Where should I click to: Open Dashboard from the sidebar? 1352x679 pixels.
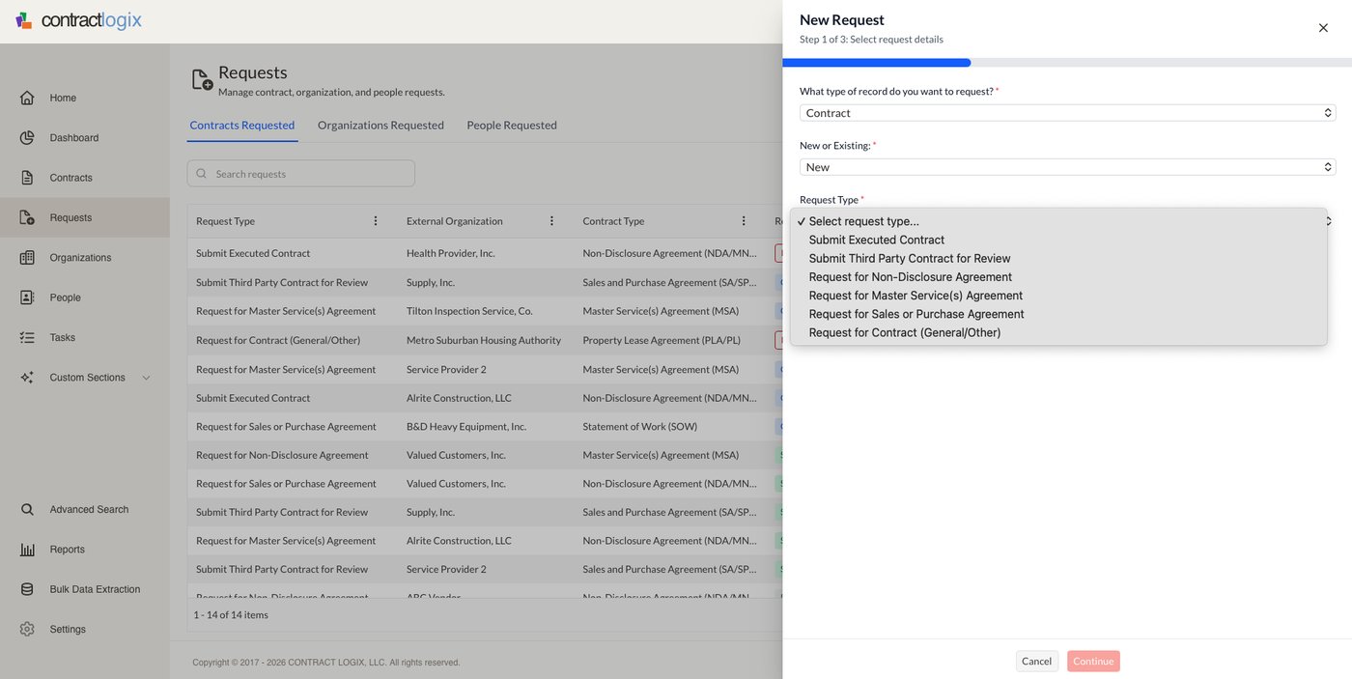74,138
